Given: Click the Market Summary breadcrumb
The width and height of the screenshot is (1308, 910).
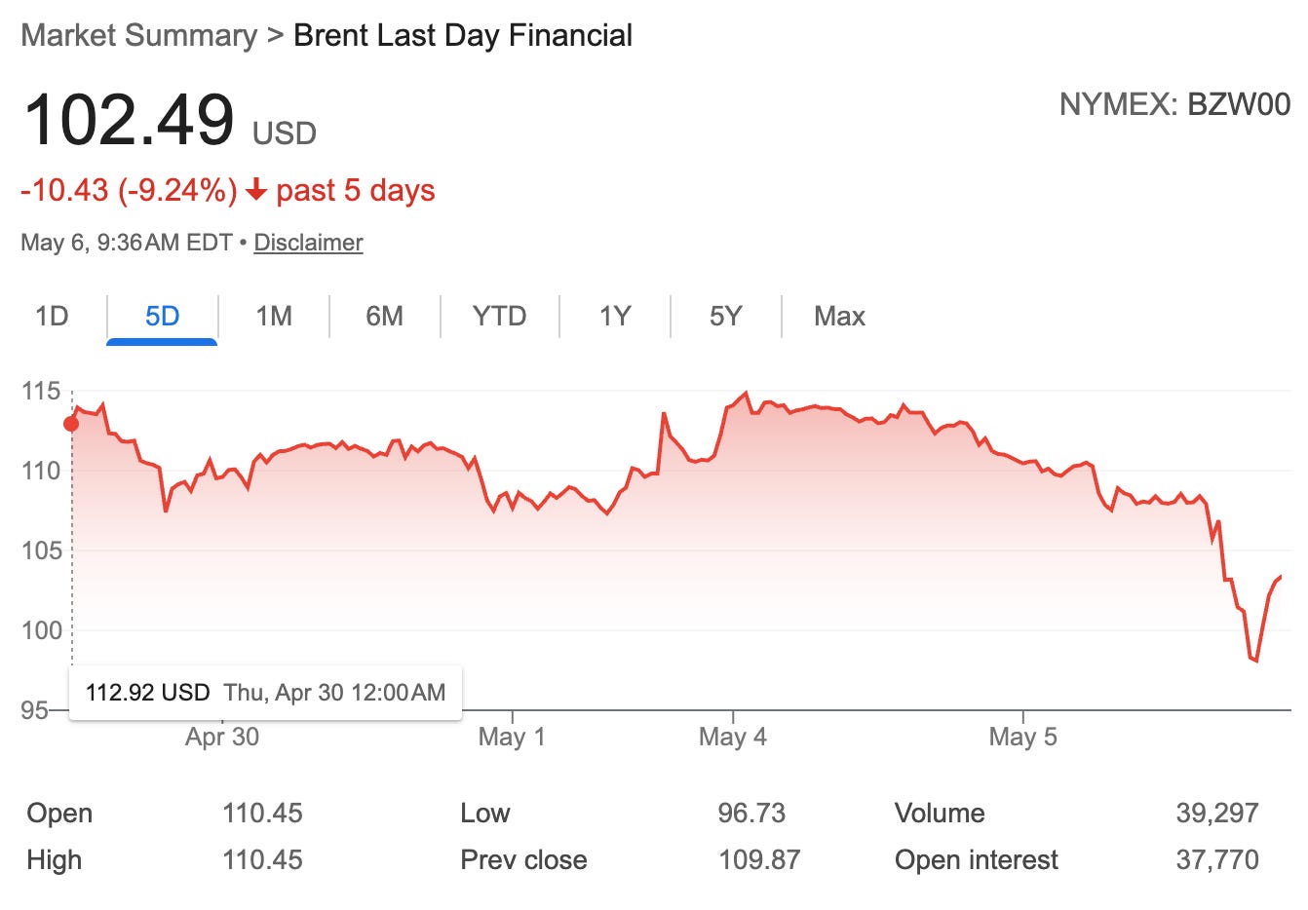Looking at the screenshot, I should (x=138, y=36).
